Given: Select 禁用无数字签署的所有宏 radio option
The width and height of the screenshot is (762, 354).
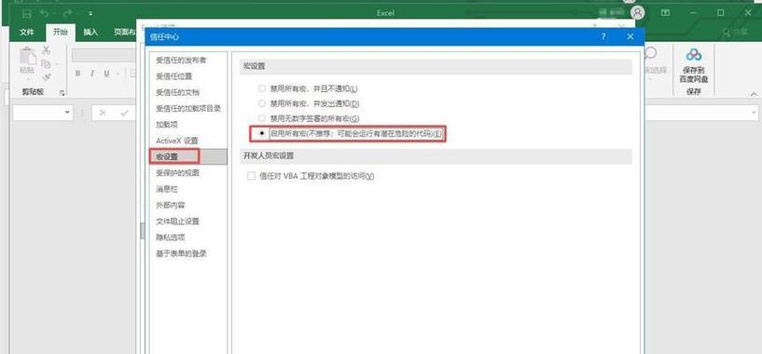Looking at the screenshot, I should [x=262, y=118].
